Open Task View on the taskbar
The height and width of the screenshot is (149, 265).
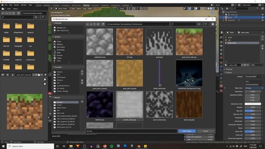64,146
